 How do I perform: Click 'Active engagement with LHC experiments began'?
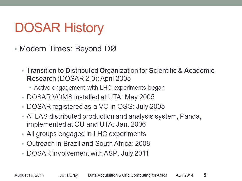99,88
